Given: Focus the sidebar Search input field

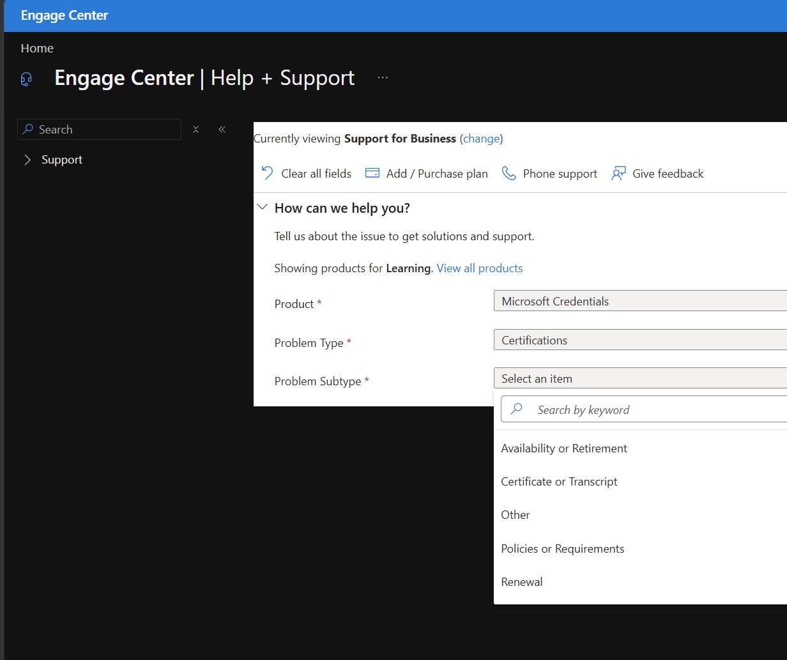Looking at the screenshot, I should coord(100,129).
